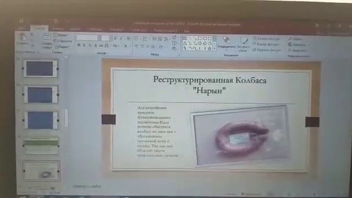
Task: Click the Clear All Formatting icon
Action: pyautogui.click(x=128, y=38)
